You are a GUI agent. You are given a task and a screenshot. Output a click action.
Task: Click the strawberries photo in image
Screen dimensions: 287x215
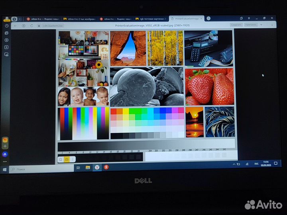pos(209,87)
